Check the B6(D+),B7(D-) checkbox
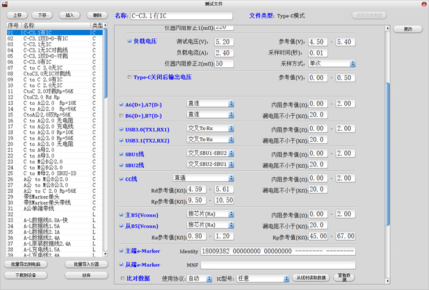The height and width of the screenshot is (290, 429). [121, 115]
